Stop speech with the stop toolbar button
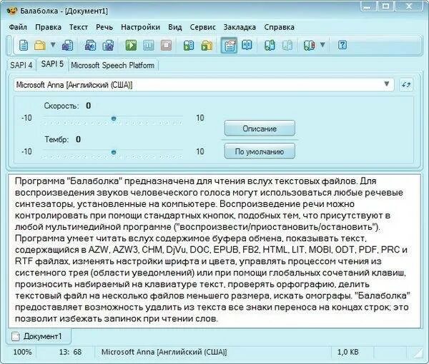Screen dimensions: 429x364 tap(166, 45)
